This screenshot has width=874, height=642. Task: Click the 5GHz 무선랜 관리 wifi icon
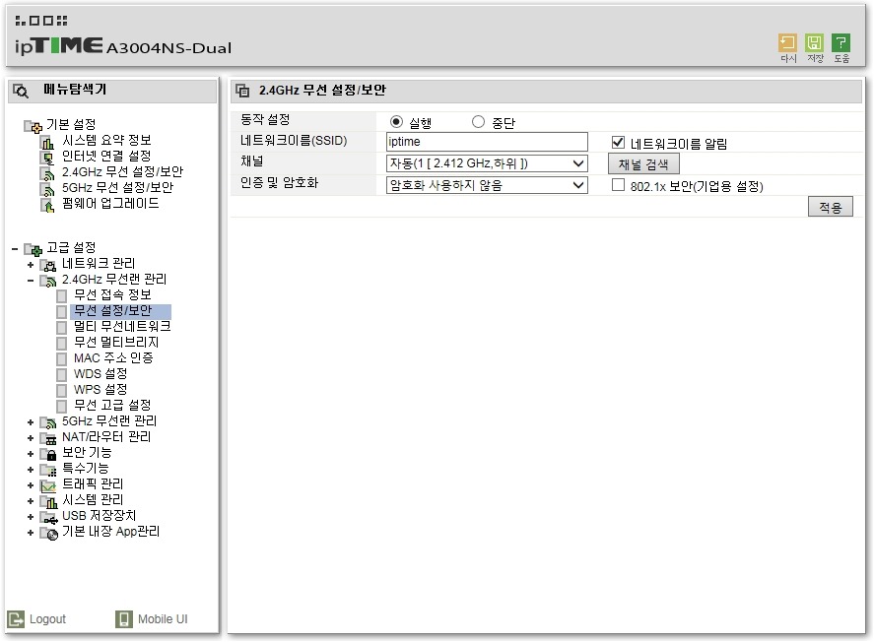click(48, 423)
